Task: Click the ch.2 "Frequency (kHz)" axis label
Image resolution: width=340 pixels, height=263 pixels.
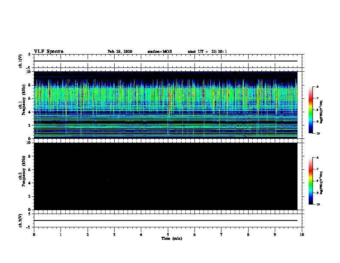Action: tap(24, 171)
